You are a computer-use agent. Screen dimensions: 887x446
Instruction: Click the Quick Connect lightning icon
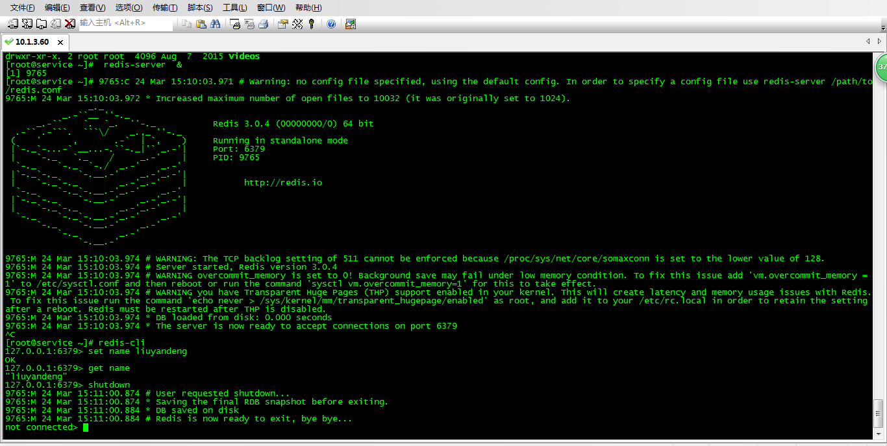pyautogui.click(x=27, y=24)
